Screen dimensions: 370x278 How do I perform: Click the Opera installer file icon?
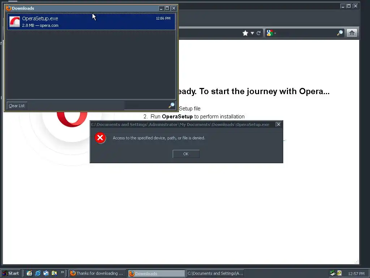14,22
